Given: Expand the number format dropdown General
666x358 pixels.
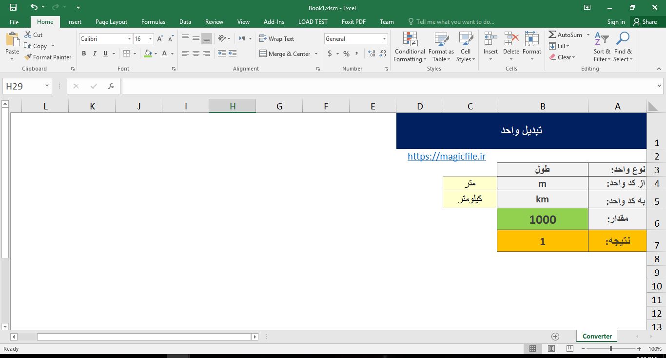Looking at the screenshot, I should pyautogui.click(x=384, y=39).
